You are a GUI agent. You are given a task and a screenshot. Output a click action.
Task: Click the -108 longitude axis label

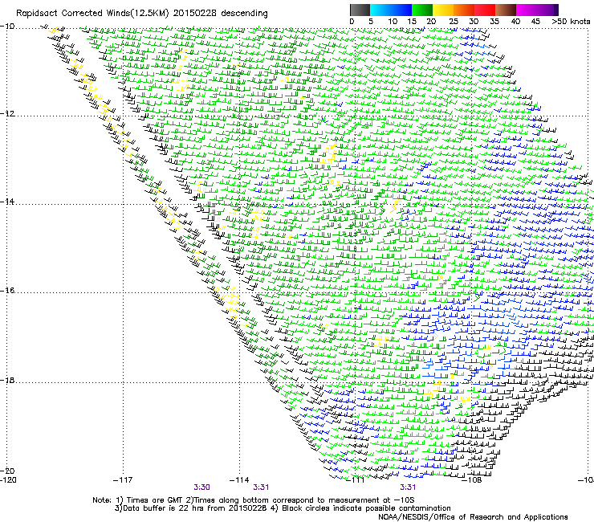point(472,480)
